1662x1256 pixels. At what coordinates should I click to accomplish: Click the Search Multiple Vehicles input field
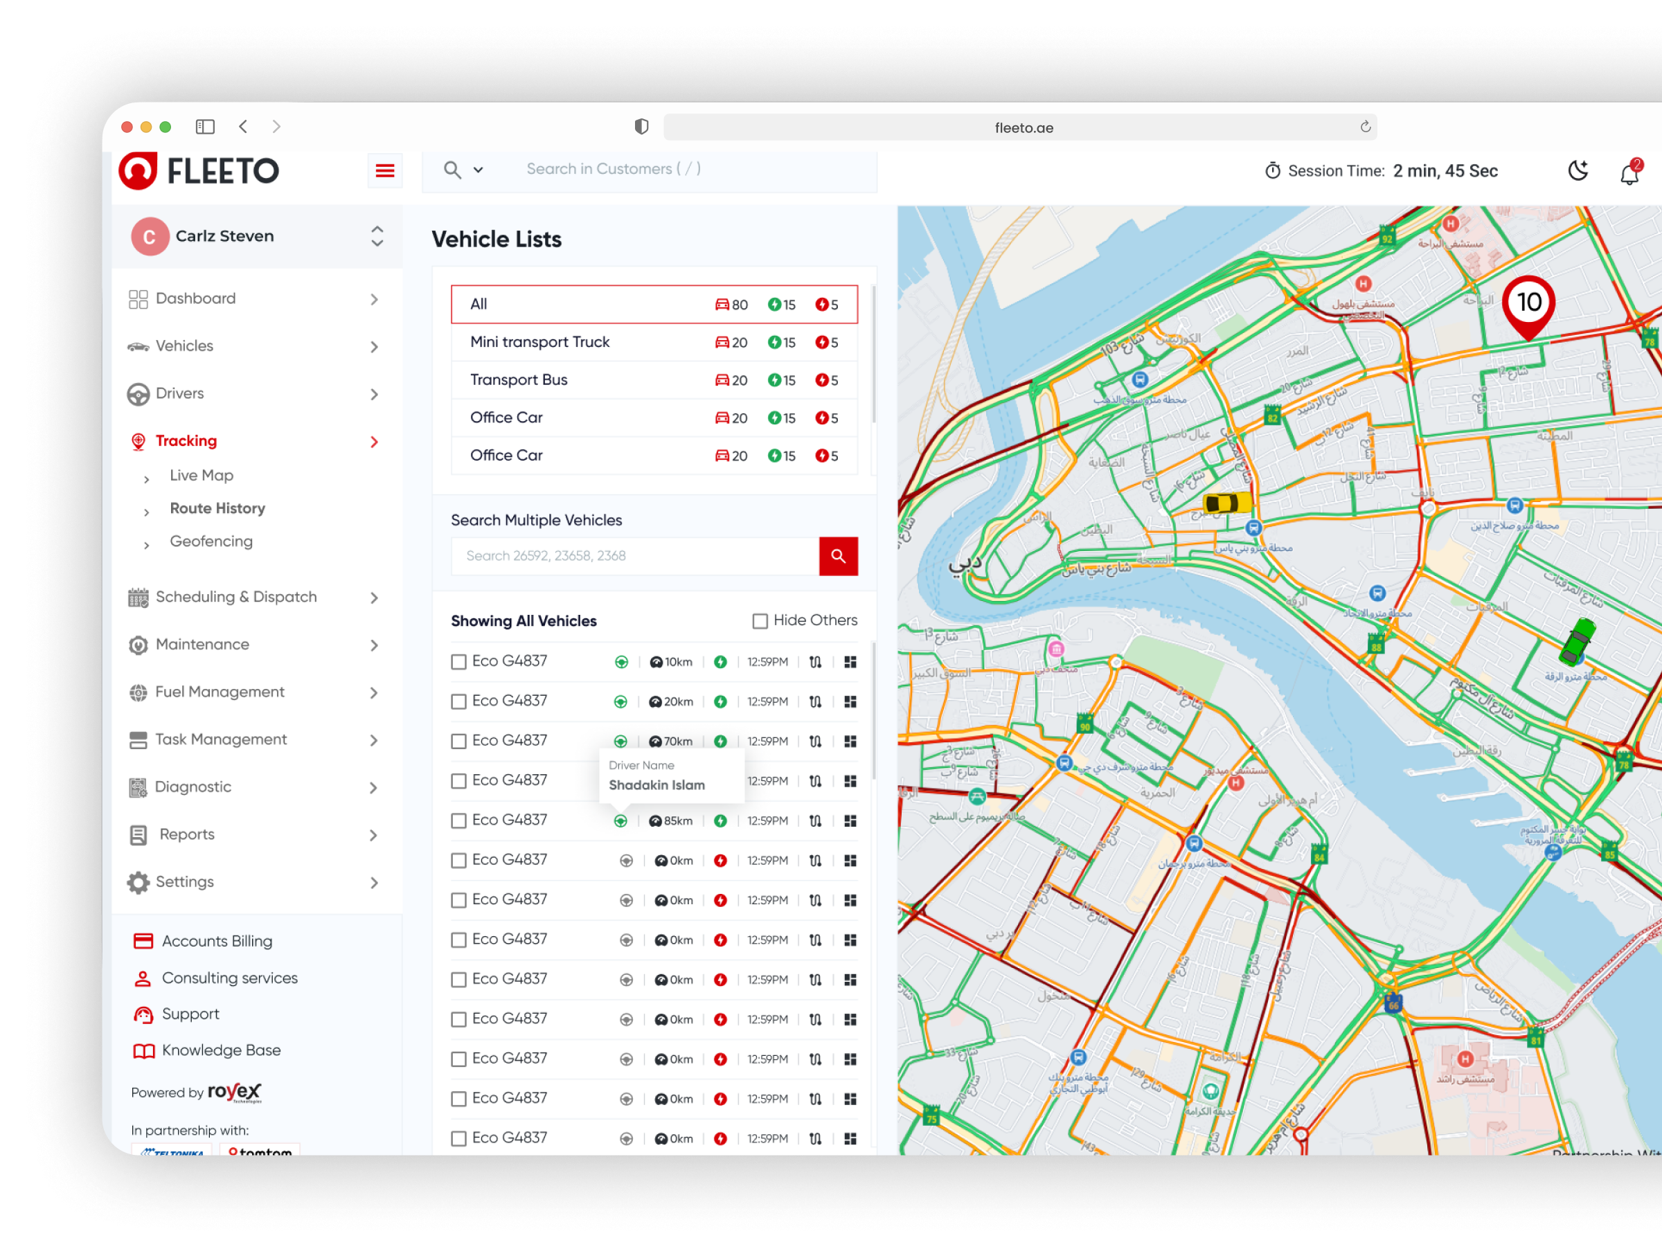click(634, 556)
